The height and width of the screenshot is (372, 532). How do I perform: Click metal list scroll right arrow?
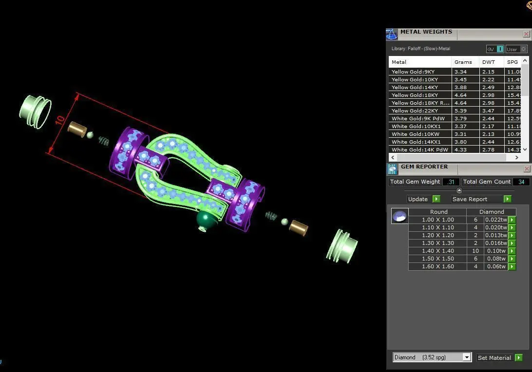[x=517, y=157]
